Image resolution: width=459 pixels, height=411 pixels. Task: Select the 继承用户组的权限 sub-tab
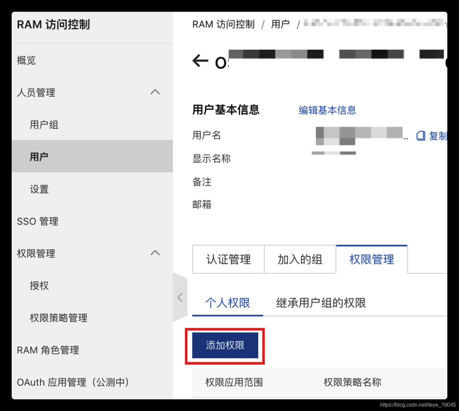[321, 303]
